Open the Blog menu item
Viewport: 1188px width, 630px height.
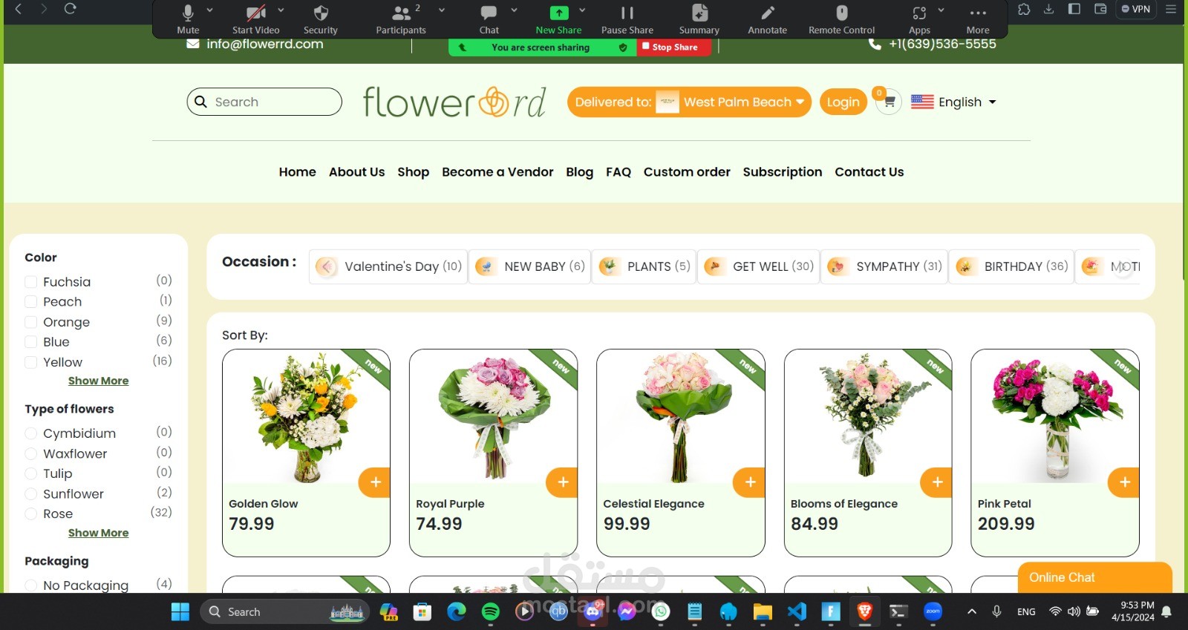(x=579, y=172)
